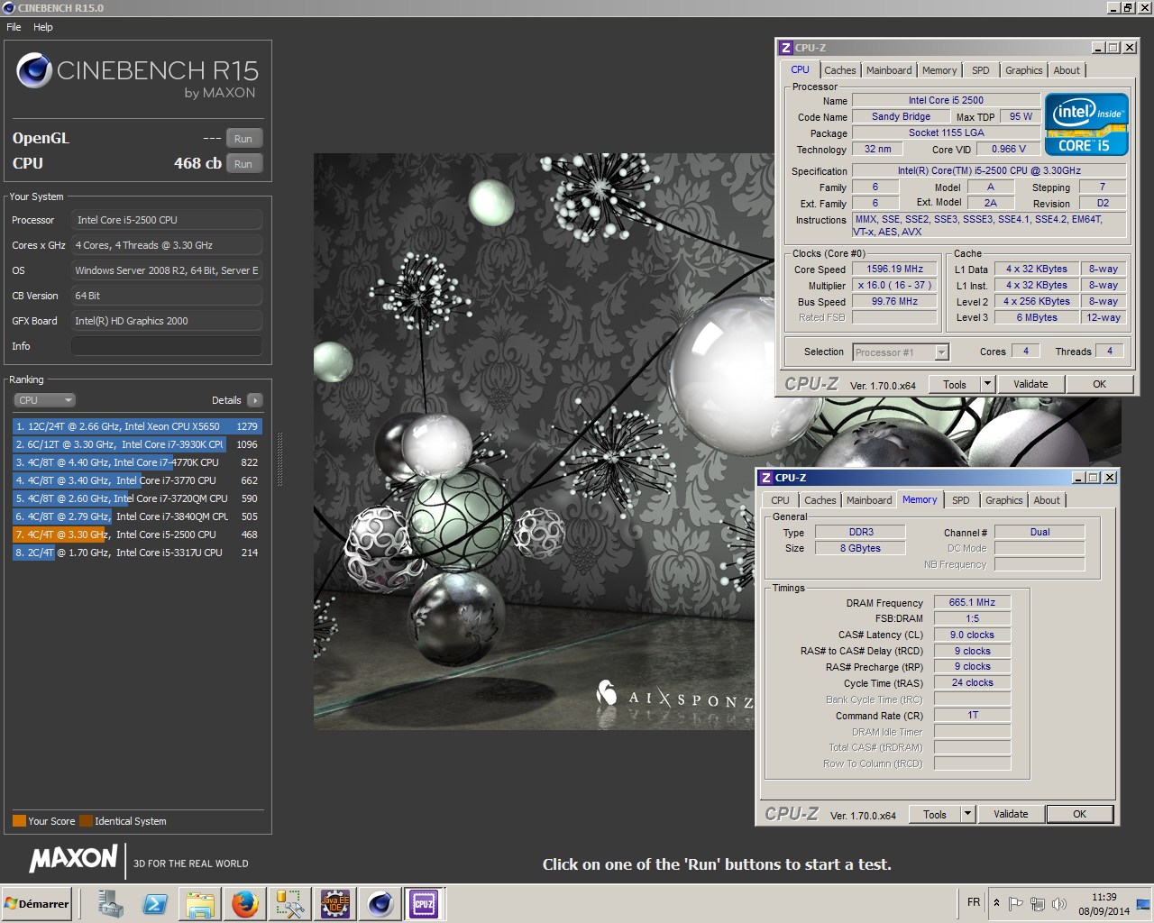Open the network tools taskbar icon
Viewport: 1154px width, 923px height.
(290, 904)
